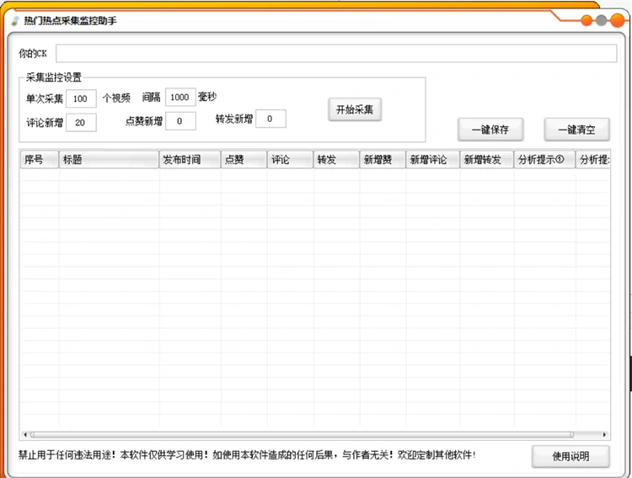Image resolution: width=632 pixels, height=478 pixels.
Task: Click the disclaimer text at the bottom
Action: [x=247, y=455]
